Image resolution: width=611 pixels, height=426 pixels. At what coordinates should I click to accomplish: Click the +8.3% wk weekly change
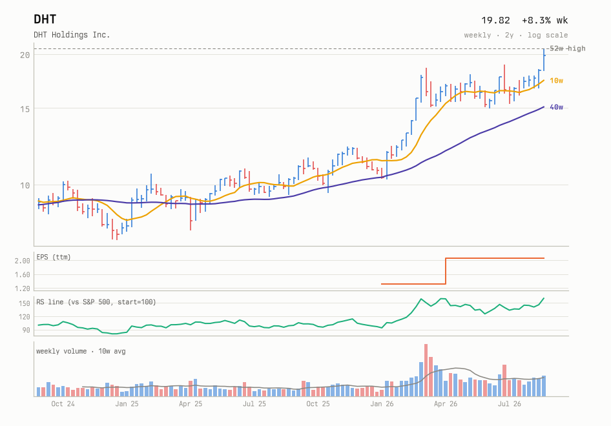point(544,20)
